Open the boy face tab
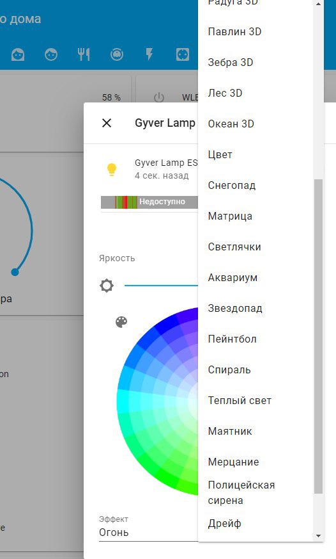Image resolution: width=336 pixels, height=559 pixels. pyautogui.click(x=51, y=54)
